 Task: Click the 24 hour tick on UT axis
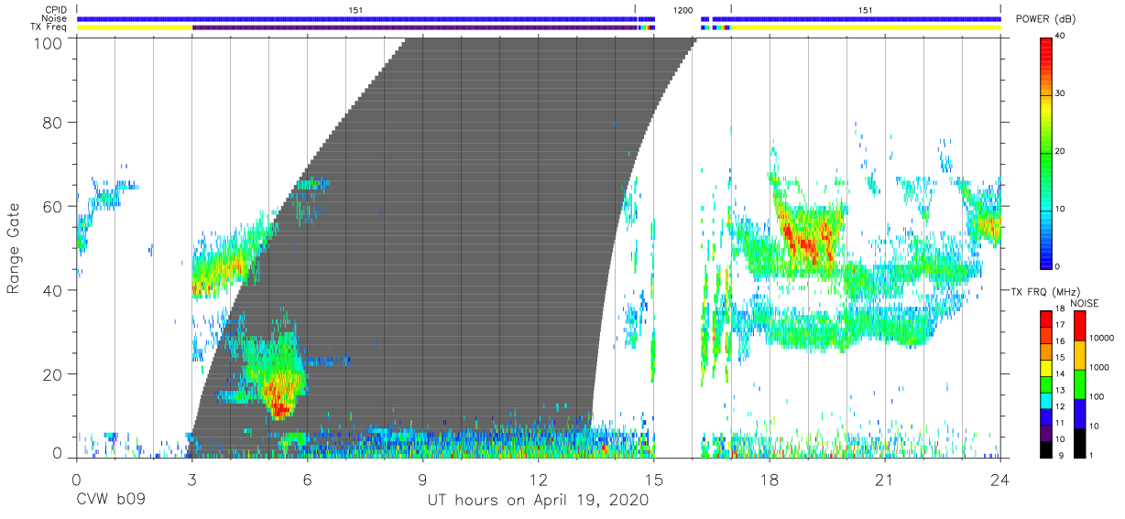point(1000,479)
